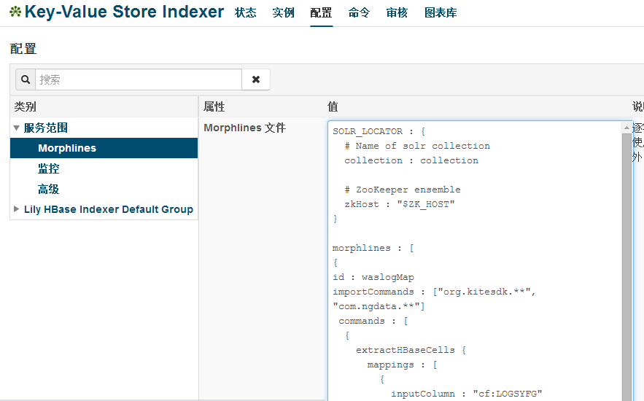The image size is (644, 401).
Task: Open the 命令 tab
Action: pyautogui.click(x=359, y=12)
